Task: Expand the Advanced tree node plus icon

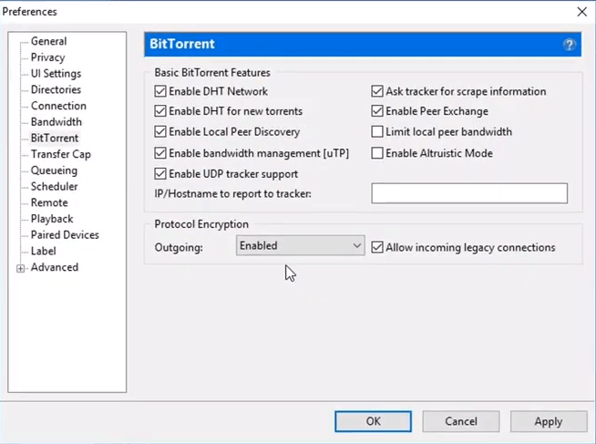Action: click(x=21, y=268)
